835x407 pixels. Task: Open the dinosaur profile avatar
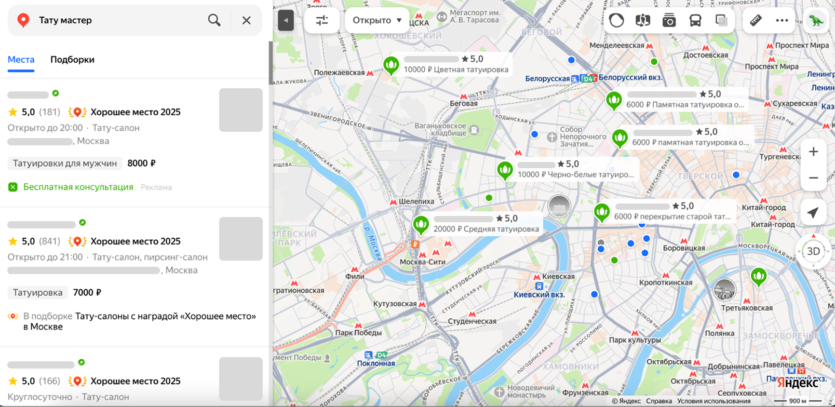point(816,21)
